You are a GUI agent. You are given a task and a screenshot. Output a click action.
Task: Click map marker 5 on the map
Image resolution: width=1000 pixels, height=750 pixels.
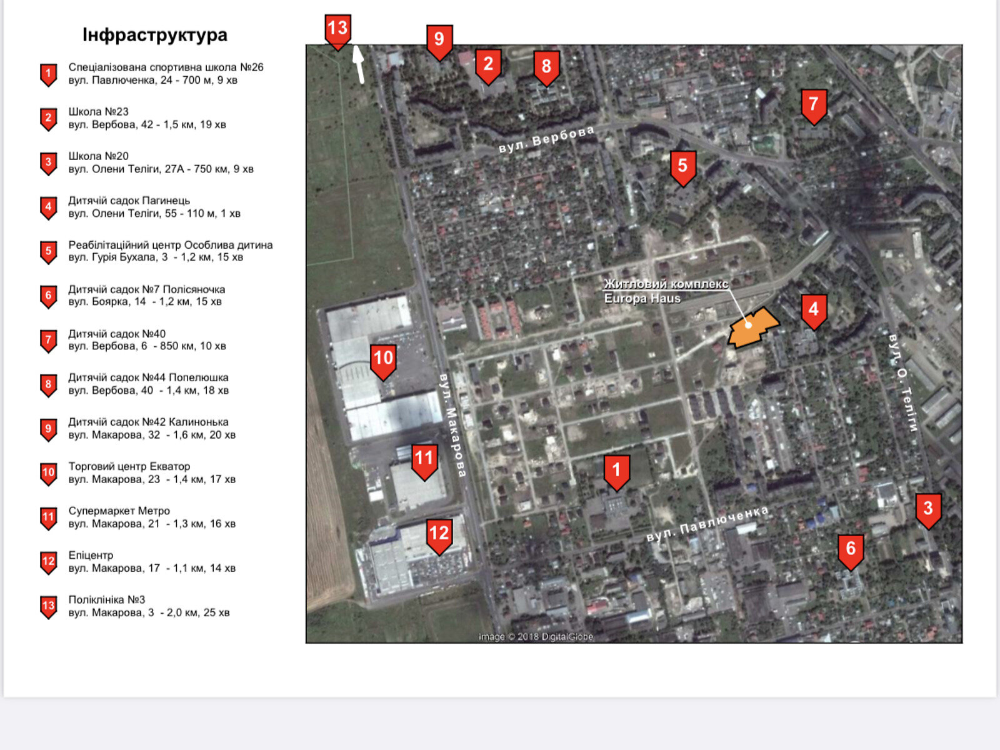coord(682,169)
